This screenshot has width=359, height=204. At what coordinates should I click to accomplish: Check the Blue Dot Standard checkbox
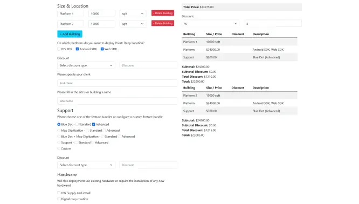77,125
